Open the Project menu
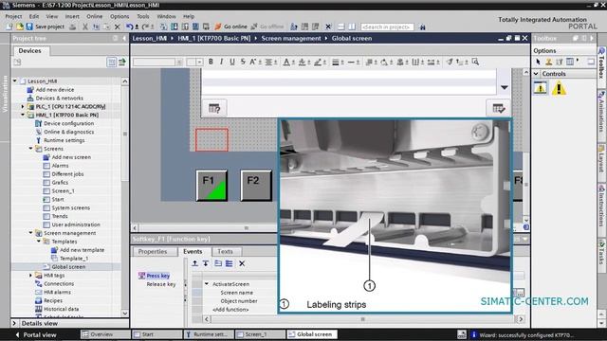Screen dimensions: 607x341 tap(13, 16)
